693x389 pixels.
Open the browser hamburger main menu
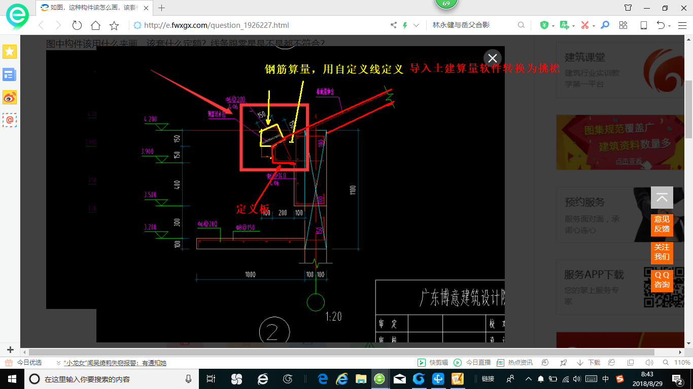[x=682, y=25]
